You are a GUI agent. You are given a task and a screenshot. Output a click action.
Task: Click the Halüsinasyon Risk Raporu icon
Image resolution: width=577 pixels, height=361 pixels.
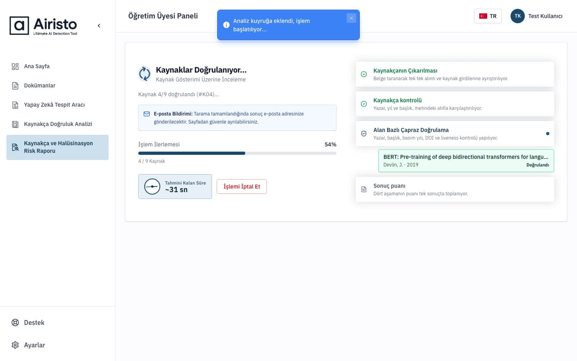pos(15,147)
